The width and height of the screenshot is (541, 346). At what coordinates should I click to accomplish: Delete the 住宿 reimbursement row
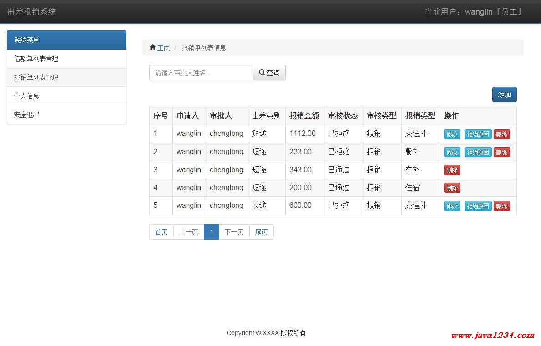pos(452,188)
